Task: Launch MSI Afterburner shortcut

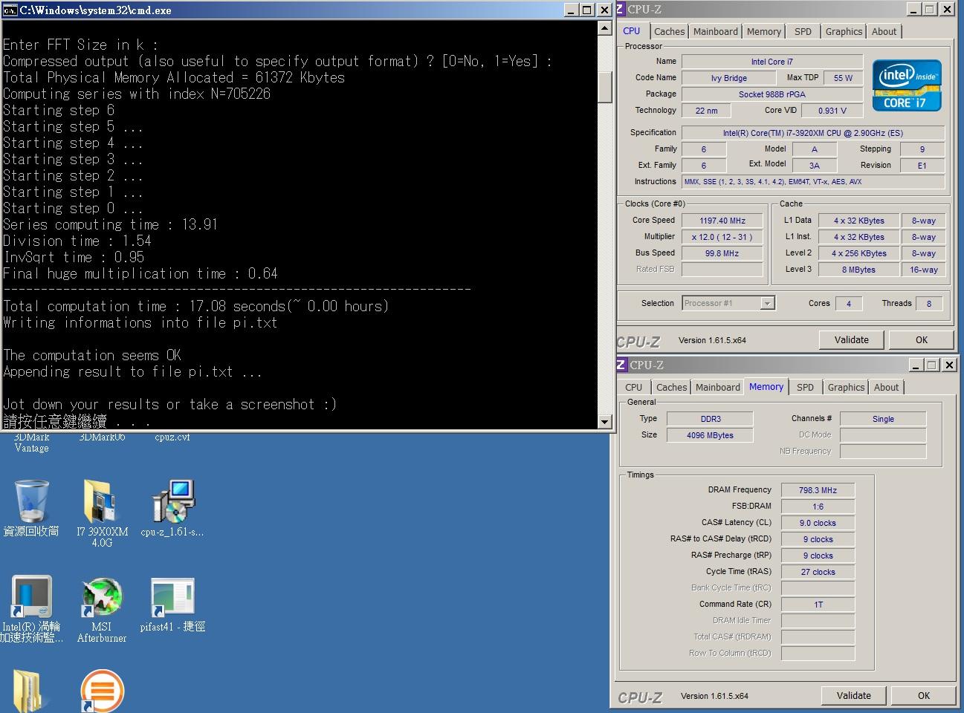Action: click(x=102, y=609)
